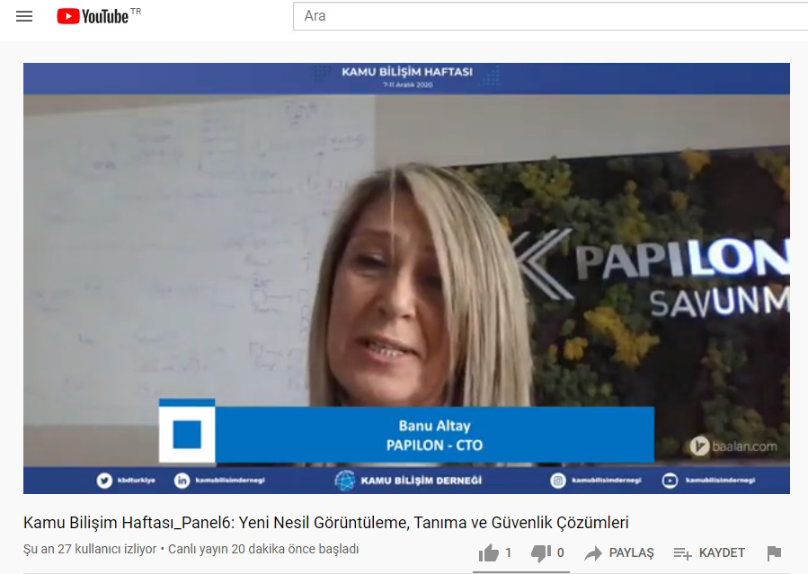This screenshot has width=808, height=574.
Task: Like the video with thumbs up icon
Action: (x=489, y=553)
